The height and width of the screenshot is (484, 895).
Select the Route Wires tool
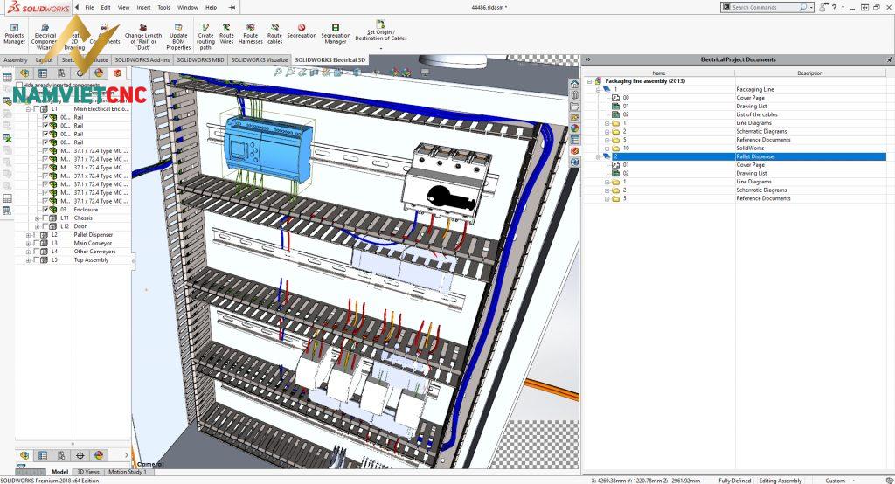point(226,34)
